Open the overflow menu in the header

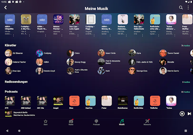[x=188, y=7]
